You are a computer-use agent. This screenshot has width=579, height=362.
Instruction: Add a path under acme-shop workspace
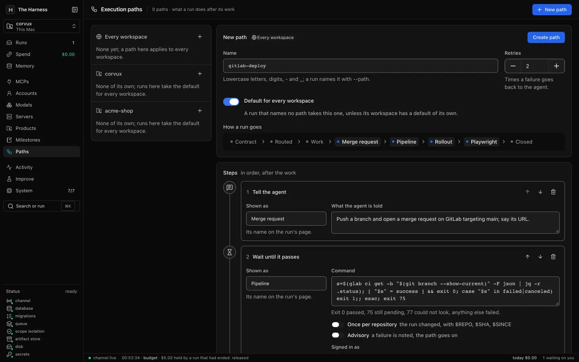[x=200, y=111]
